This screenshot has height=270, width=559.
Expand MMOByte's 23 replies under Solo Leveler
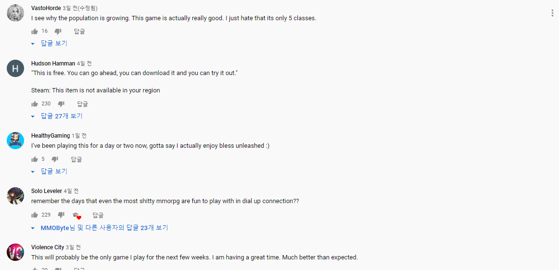coord(100,228)
